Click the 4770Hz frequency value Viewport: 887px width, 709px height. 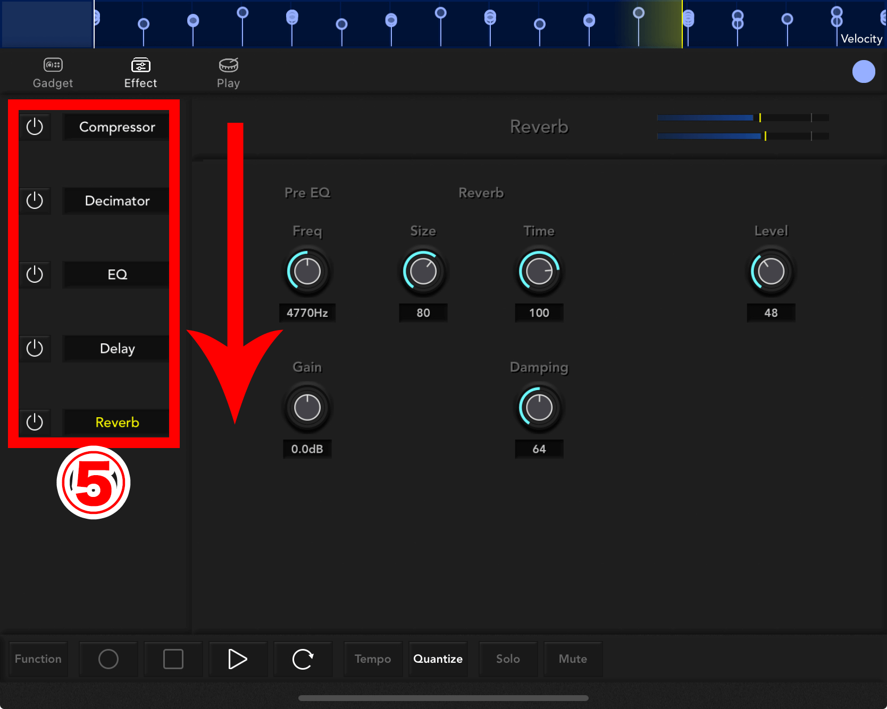307,313
